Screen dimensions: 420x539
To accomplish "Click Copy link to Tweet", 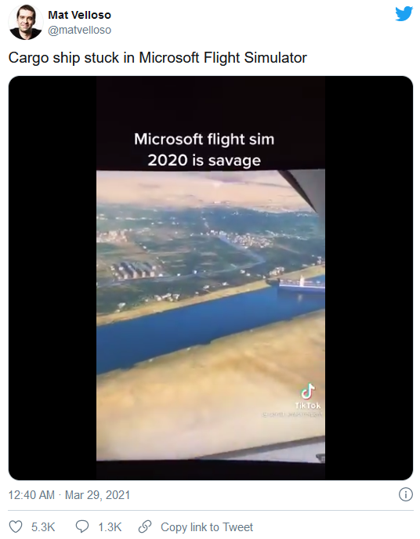I will coord(207,527).
